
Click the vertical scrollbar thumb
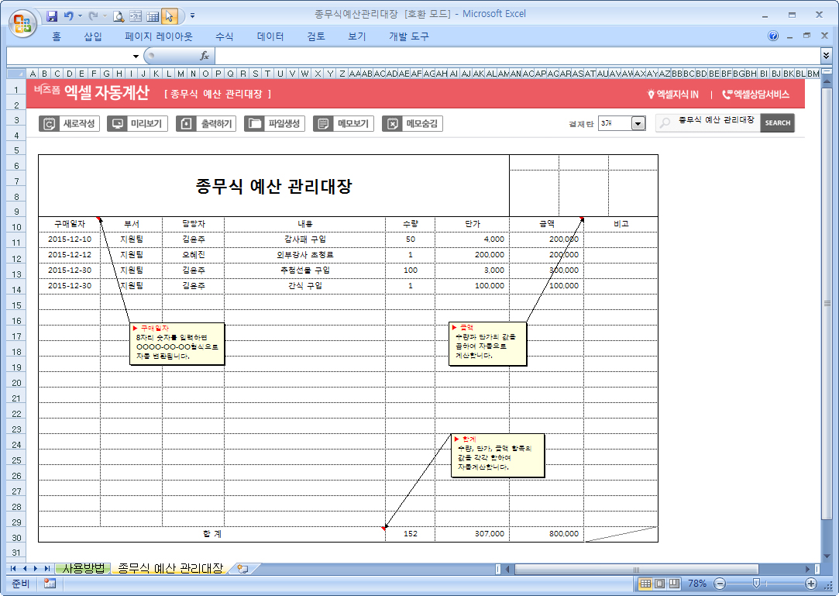[x=827, y=302]
